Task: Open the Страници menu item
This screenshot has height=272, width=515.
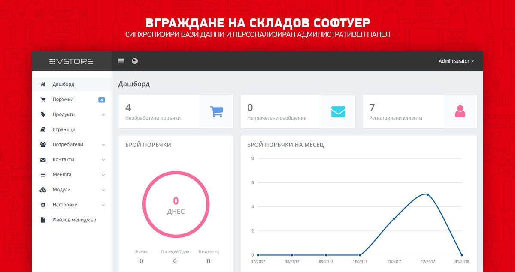Action: [64, 129]
